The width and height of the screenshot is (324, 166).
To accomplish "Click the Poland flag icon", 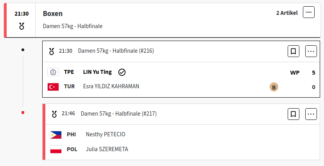I will point(56,149).
